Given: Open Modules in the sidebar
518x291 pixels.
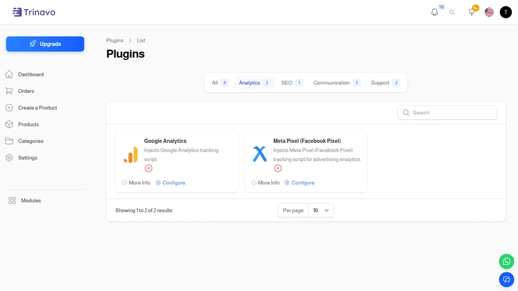Looking at the screenshot, I should [31, 201].
